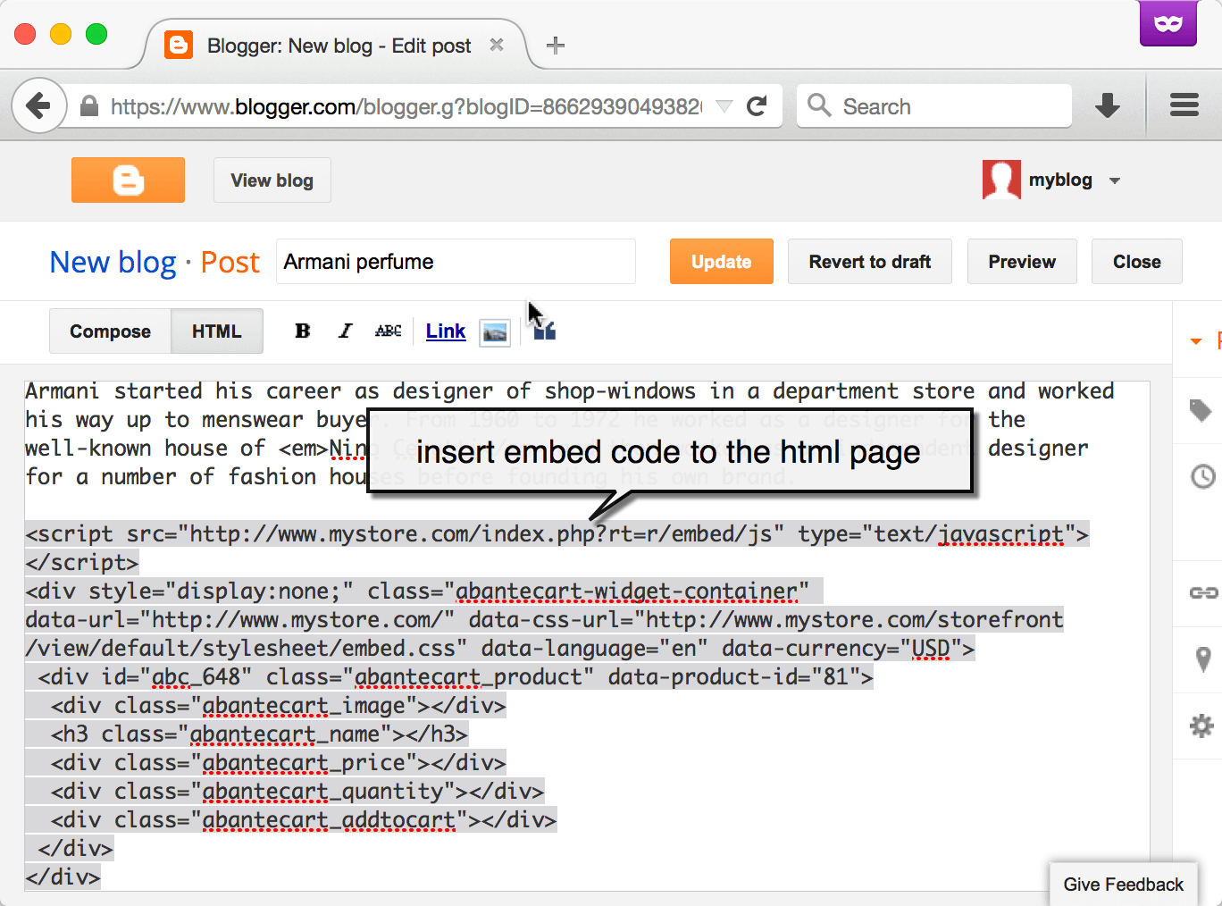Open the browser hamburger menu
This screenshot has height=906, width=1222.
[1184, 106]
